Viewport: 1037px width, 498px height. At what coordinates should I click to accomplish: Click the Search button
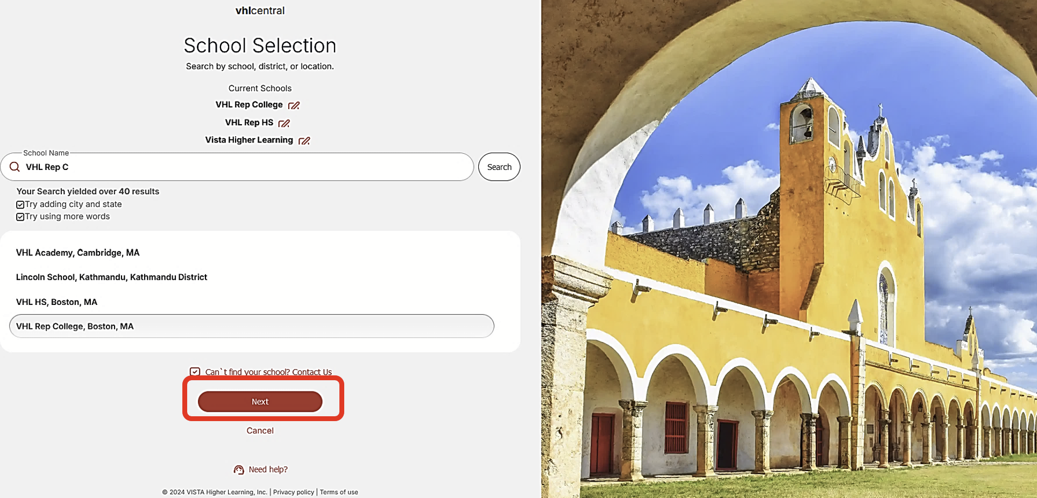pos(499,167)
